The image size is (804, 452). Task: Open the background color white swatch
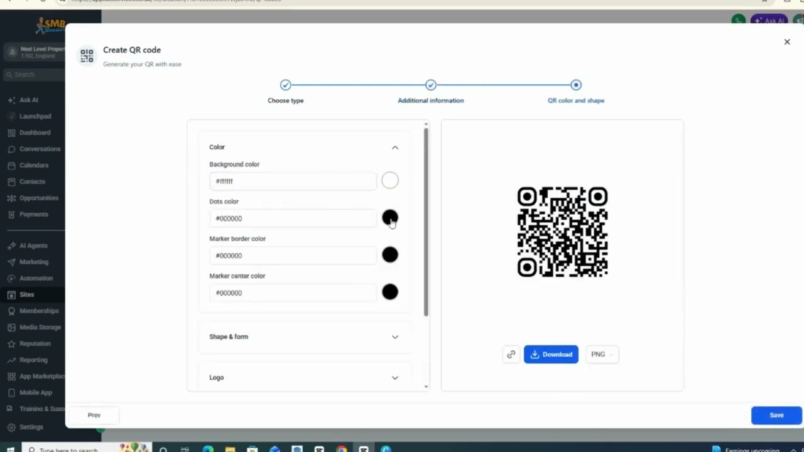pos(390,181)
